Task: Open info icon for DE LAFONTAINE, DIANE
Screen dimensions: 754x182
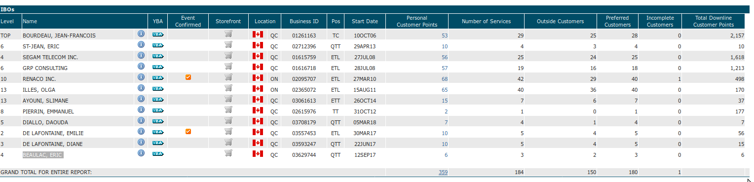Action: tap(141, 143)
